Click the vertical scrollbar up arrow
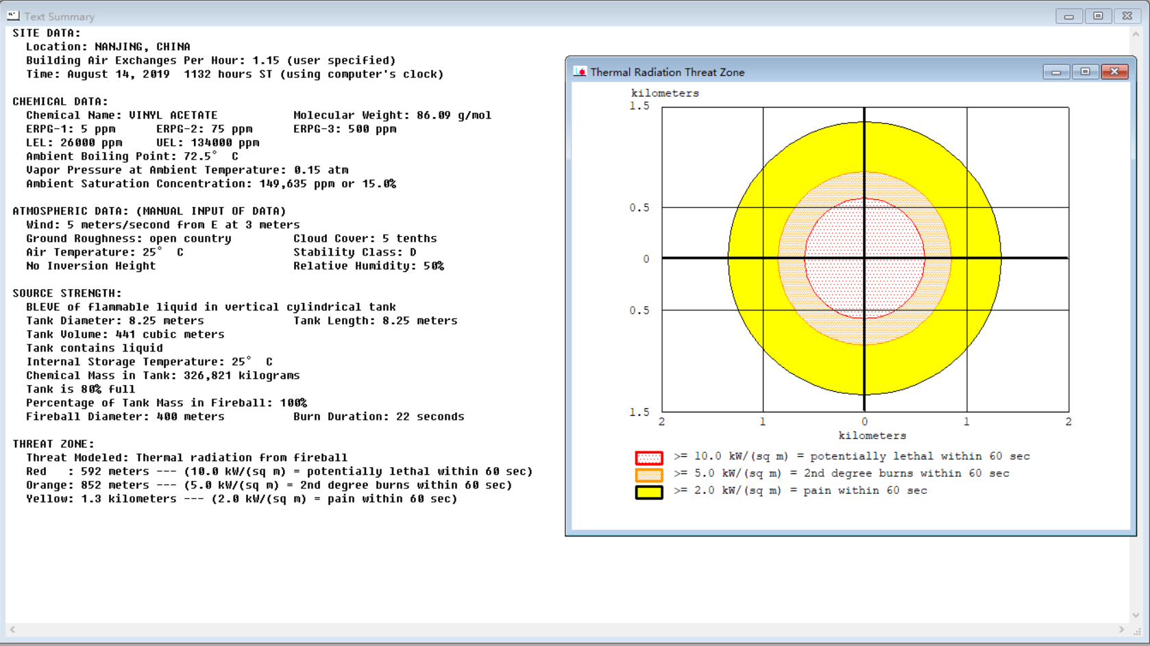The width and height of the screenshot is (1150, 646). [1136, 34]
